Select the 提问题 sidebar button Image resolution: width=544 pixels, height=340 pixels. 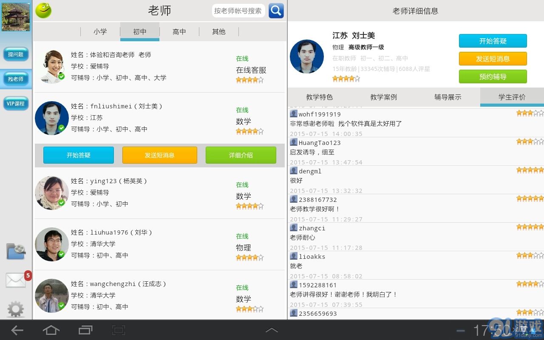[x=16, y=54]
